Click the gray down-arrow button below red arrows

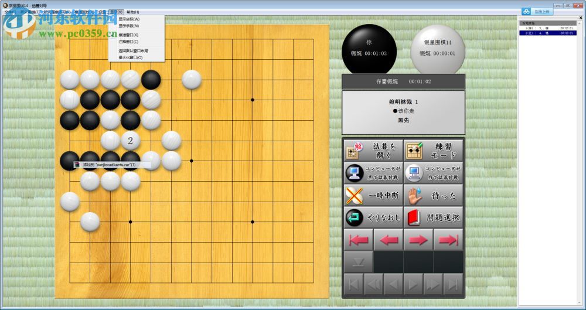tap(359, 262)
